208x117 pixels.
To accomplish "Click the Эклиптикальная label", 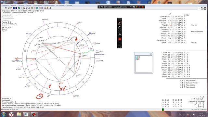I will pyautogui.click(x=7, y=17).
